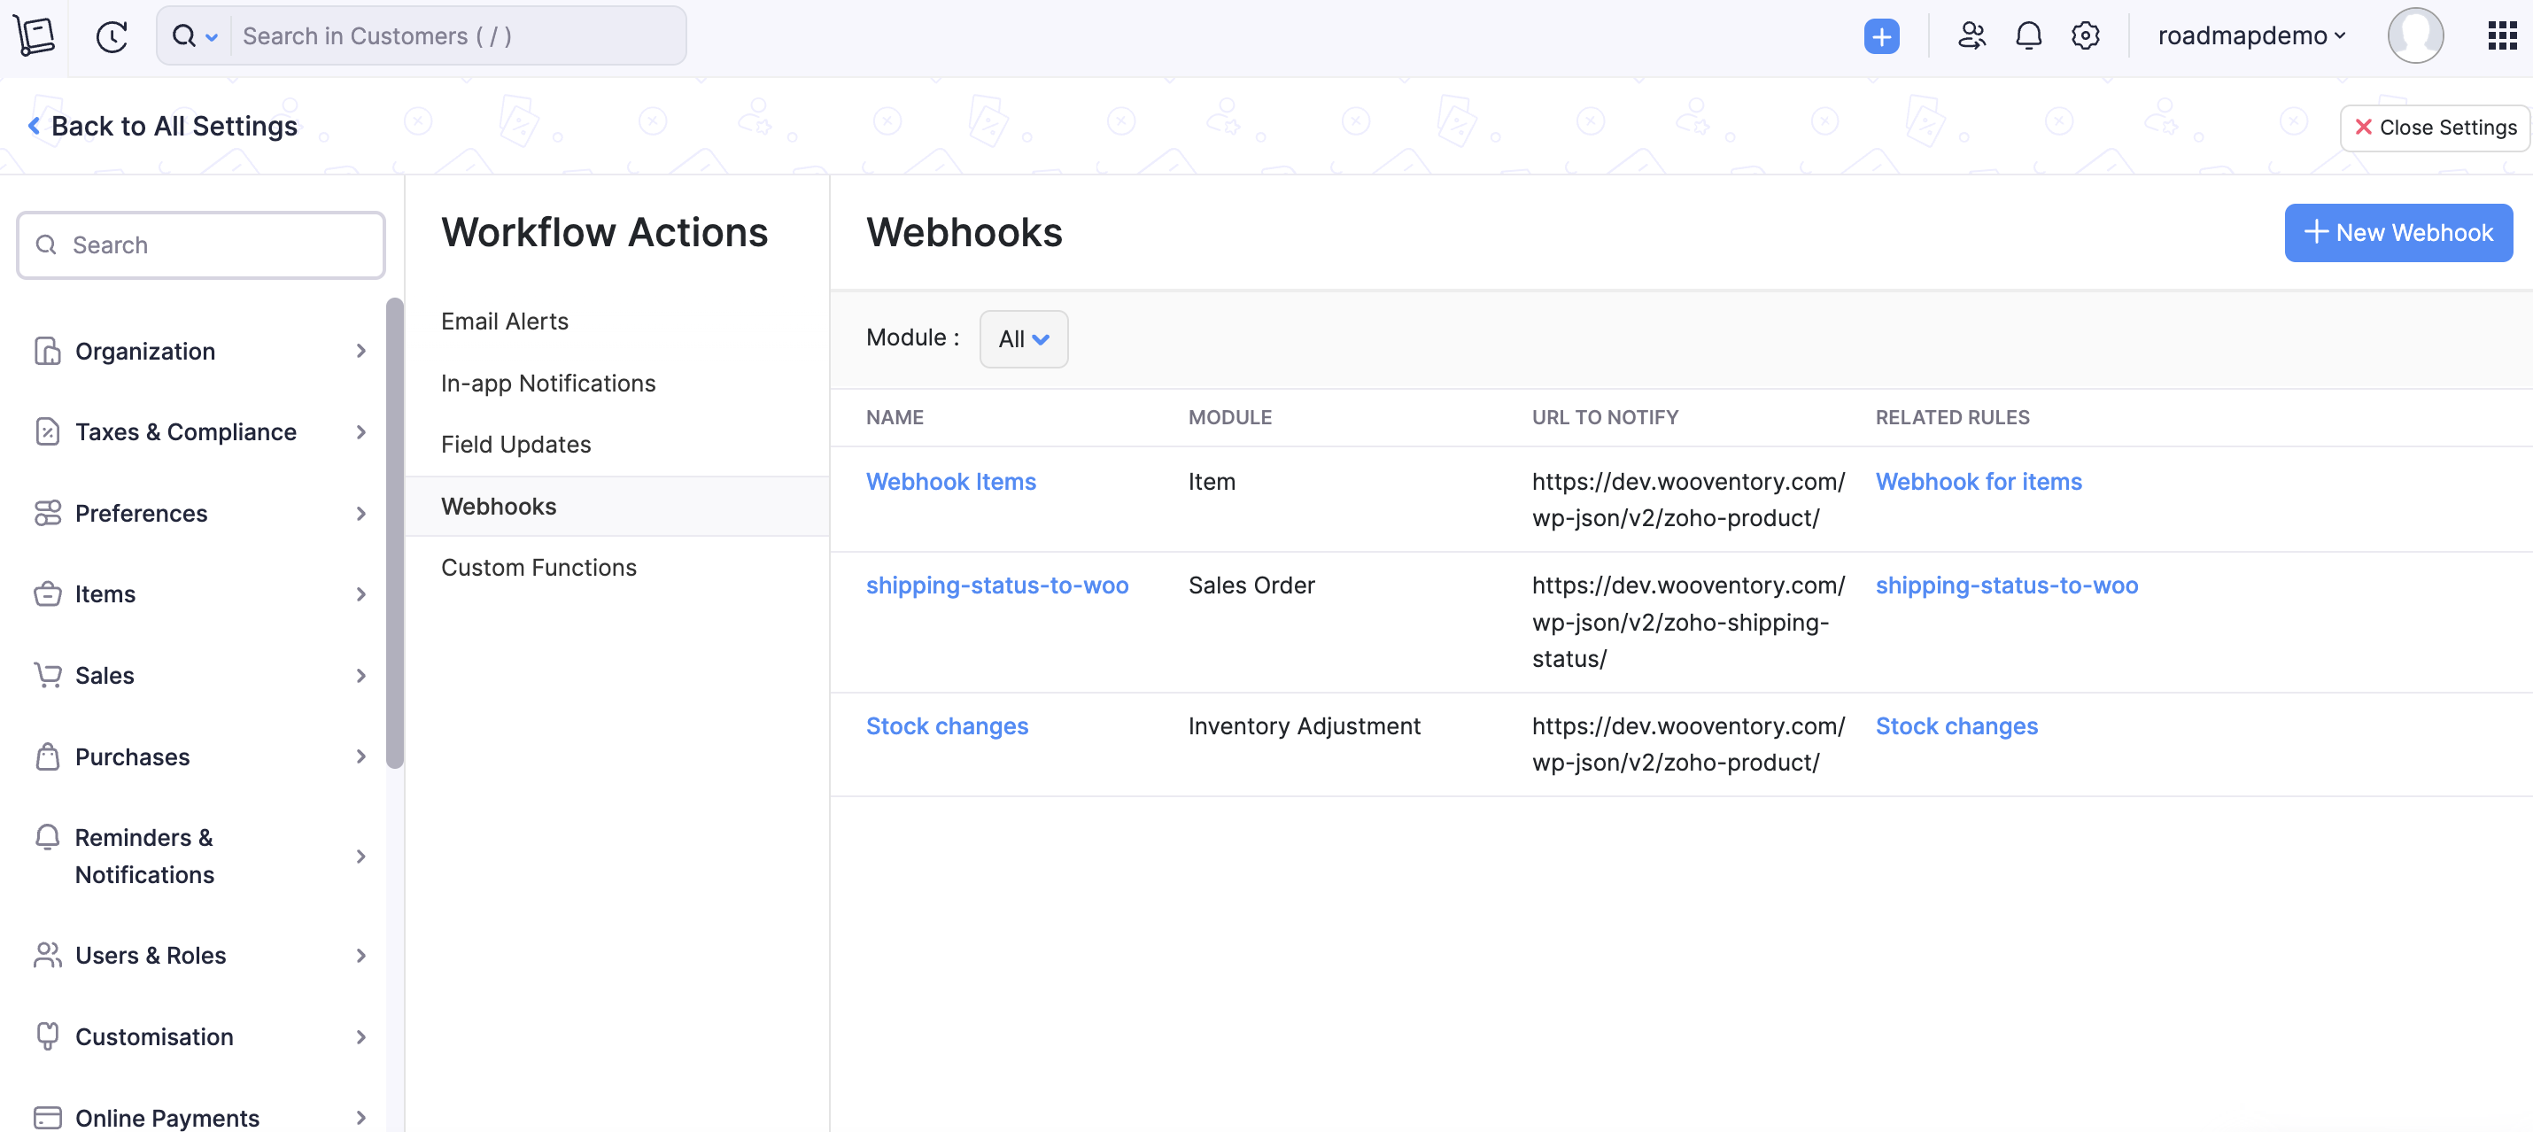Click the Reminders & Notifications bell icon
Image resolution: width=2533 pixels, height=1132 pixels.
click(47, 837)
